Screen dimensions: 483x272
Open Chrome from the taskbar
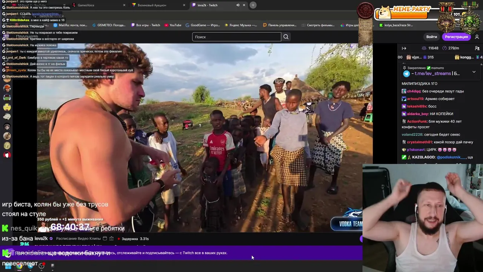19,266
